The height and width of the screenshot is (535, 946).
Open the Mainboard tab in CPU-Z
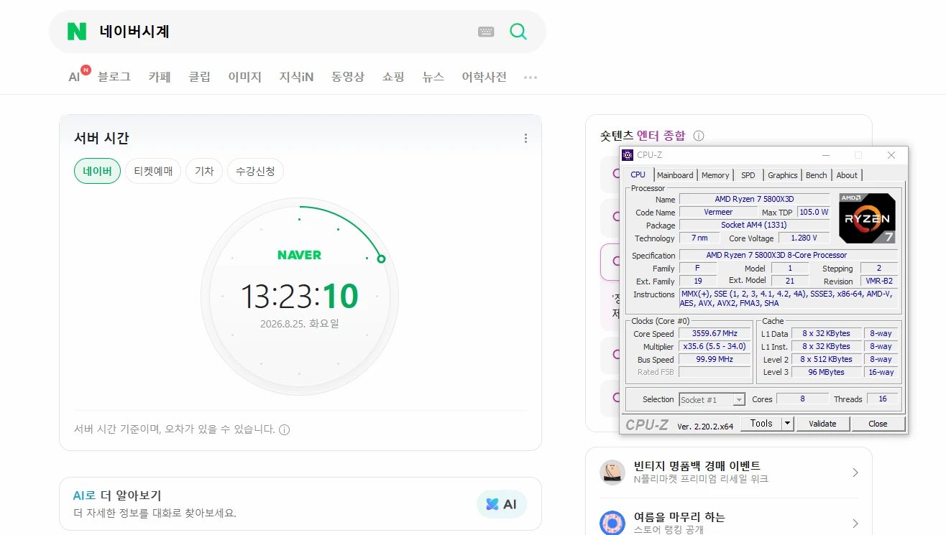click(x=675, y=175)
